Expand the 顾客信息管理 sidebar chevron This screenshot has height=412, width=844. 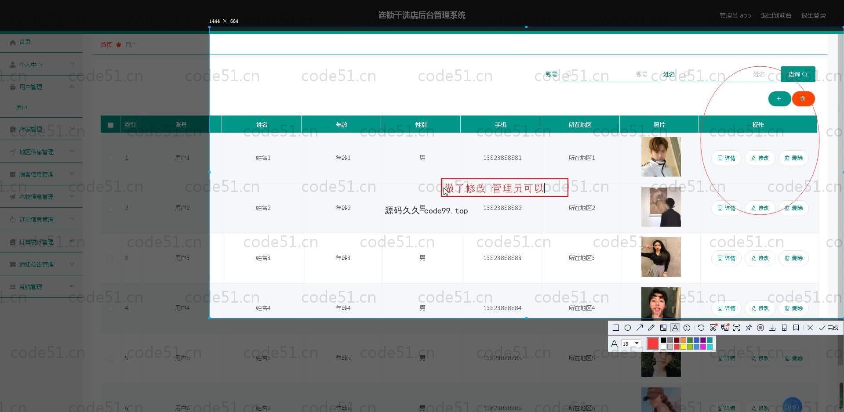click(x=72, y=174)
